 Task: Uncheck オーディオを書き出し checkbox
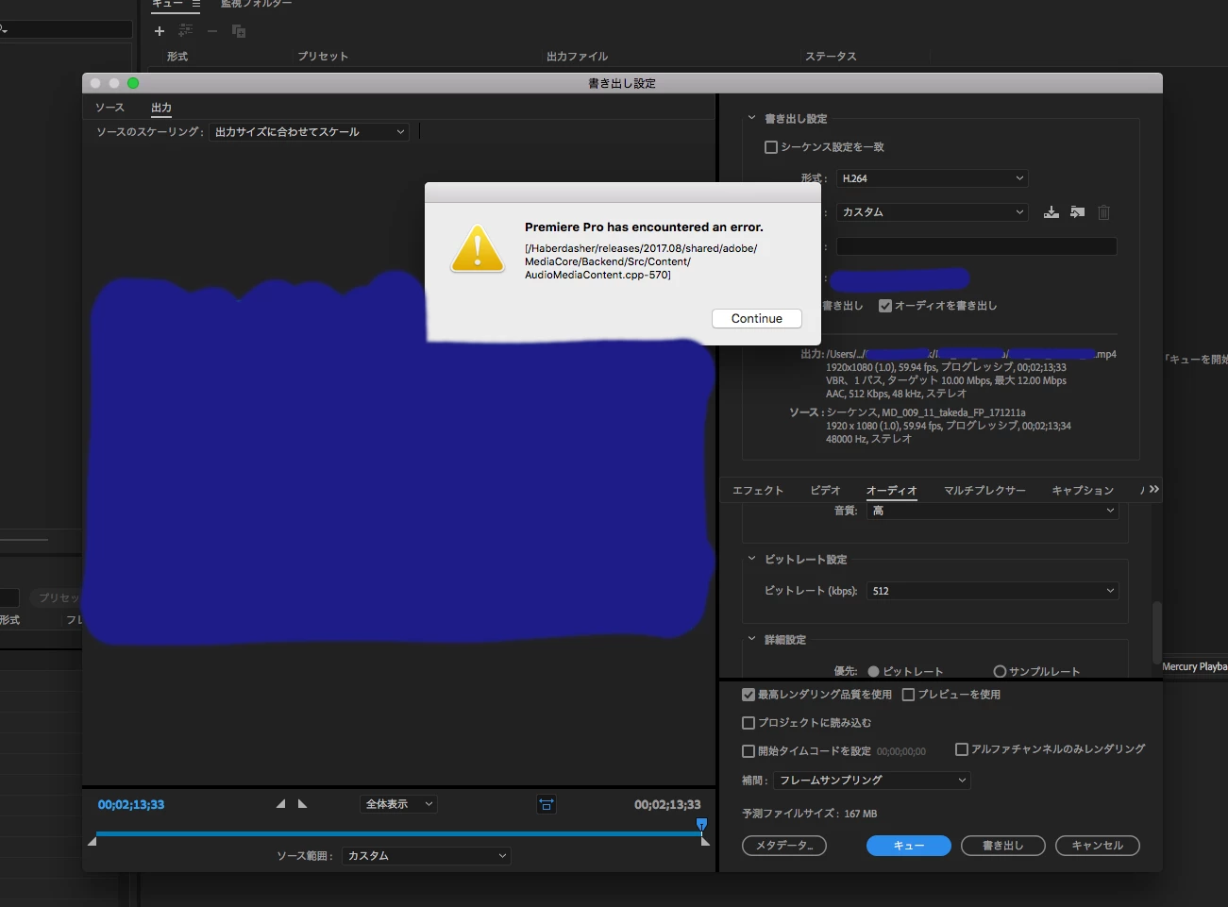click(885, 306)
